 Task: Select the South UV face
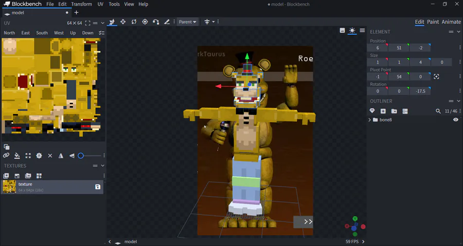coord(42,33)
